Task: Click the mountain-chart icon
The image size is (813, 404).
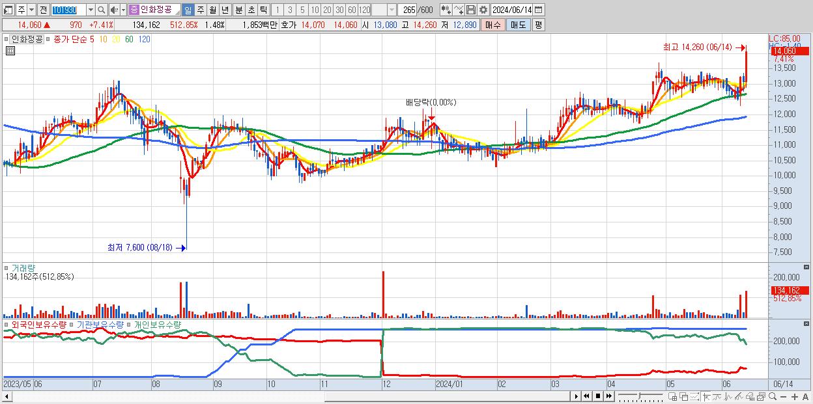Action: click(739, 397)
